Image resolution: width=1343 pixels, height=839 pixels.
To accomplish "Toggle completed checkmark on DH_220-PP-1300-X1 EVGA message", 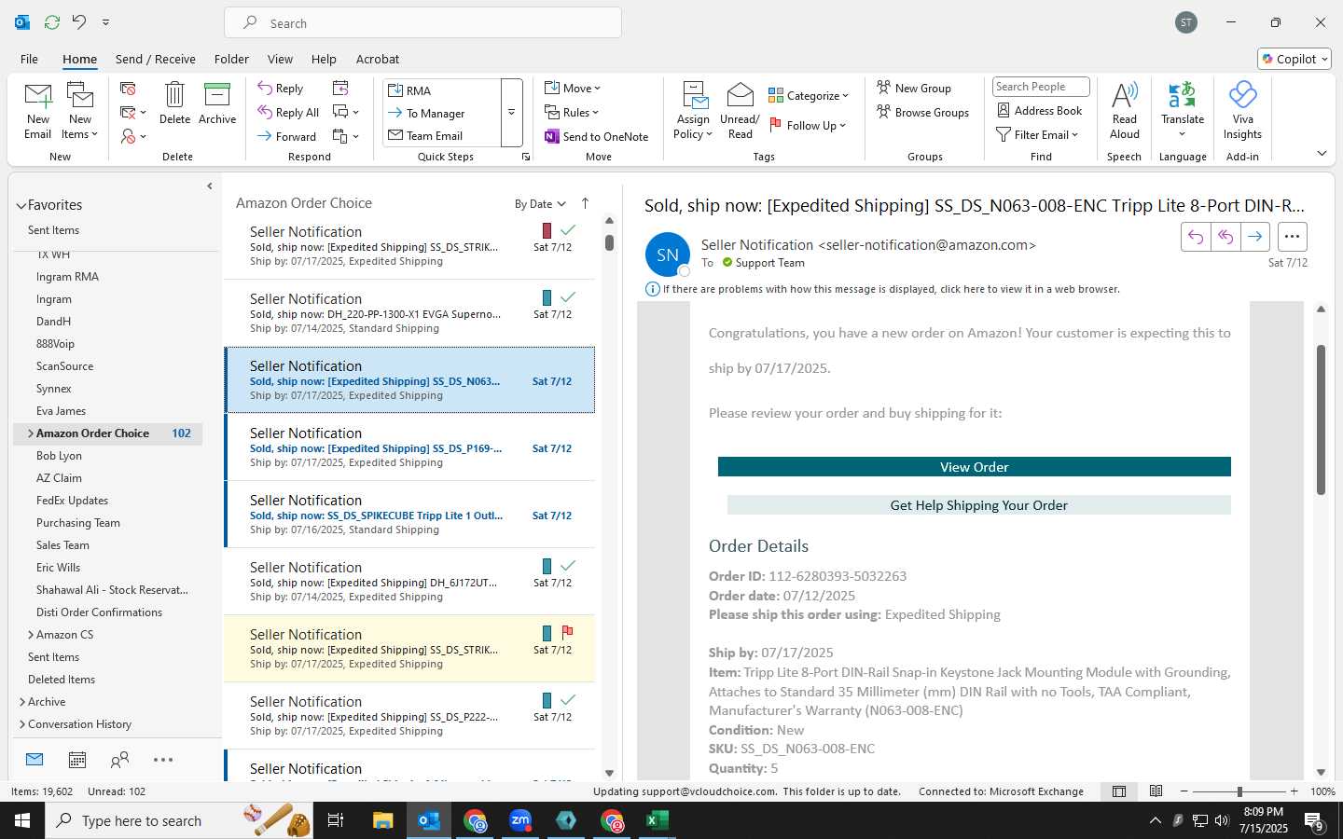I will click(568, 296).
